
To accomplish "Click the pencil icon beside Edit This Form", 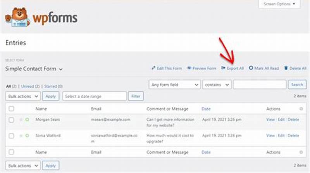I will (153, 68).
